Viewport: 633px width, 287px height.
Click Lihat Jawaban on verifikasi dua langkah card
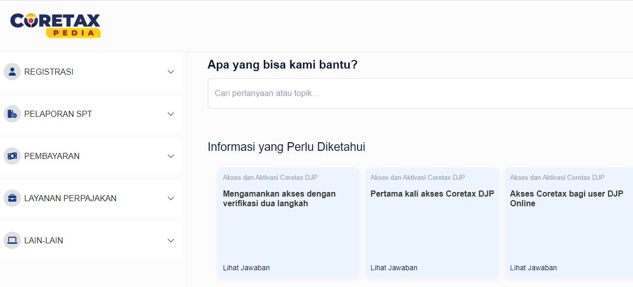coord(246,268)
